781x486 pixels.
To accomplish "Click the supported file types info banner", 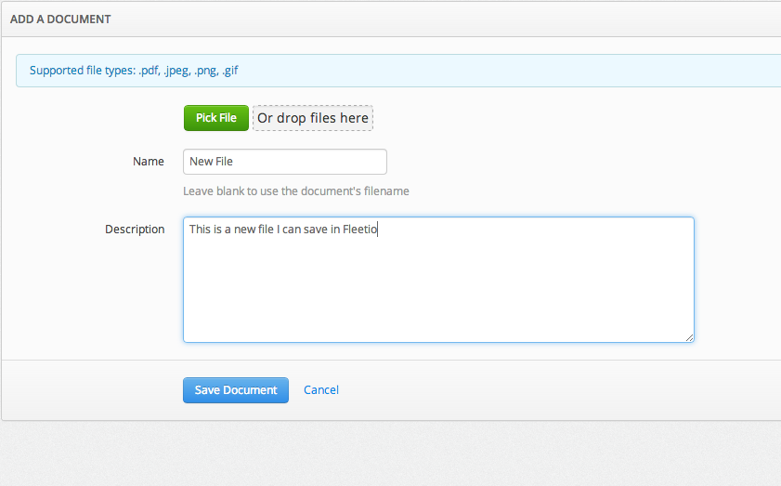I will pos(398,71).
